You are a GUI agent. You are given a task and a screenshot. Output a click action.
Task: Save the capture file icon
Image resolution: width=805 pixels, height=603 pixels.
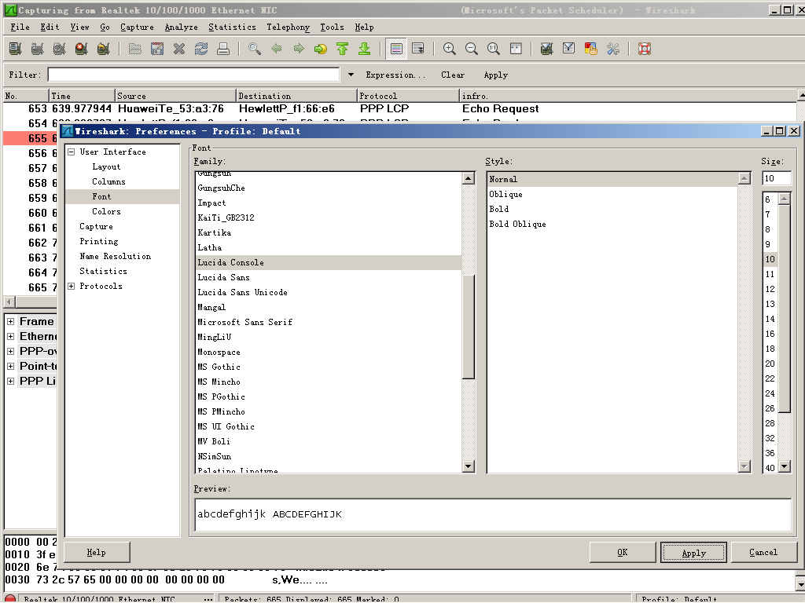pyautogui.click(x=157, y=49)
